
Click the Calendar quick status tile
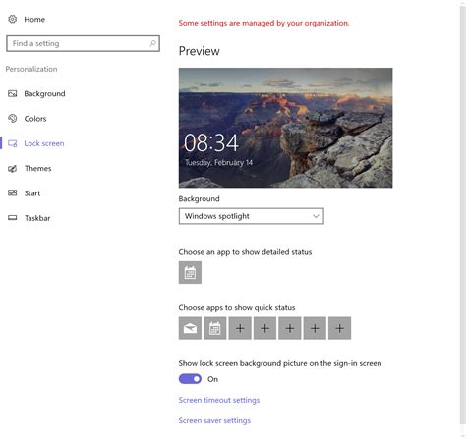[215, 328]
